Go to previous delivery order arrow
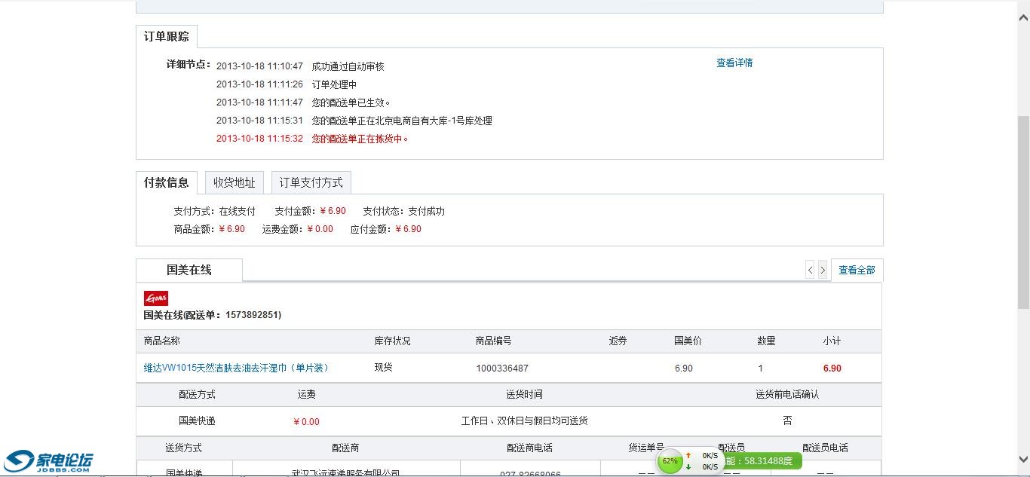 810,270
